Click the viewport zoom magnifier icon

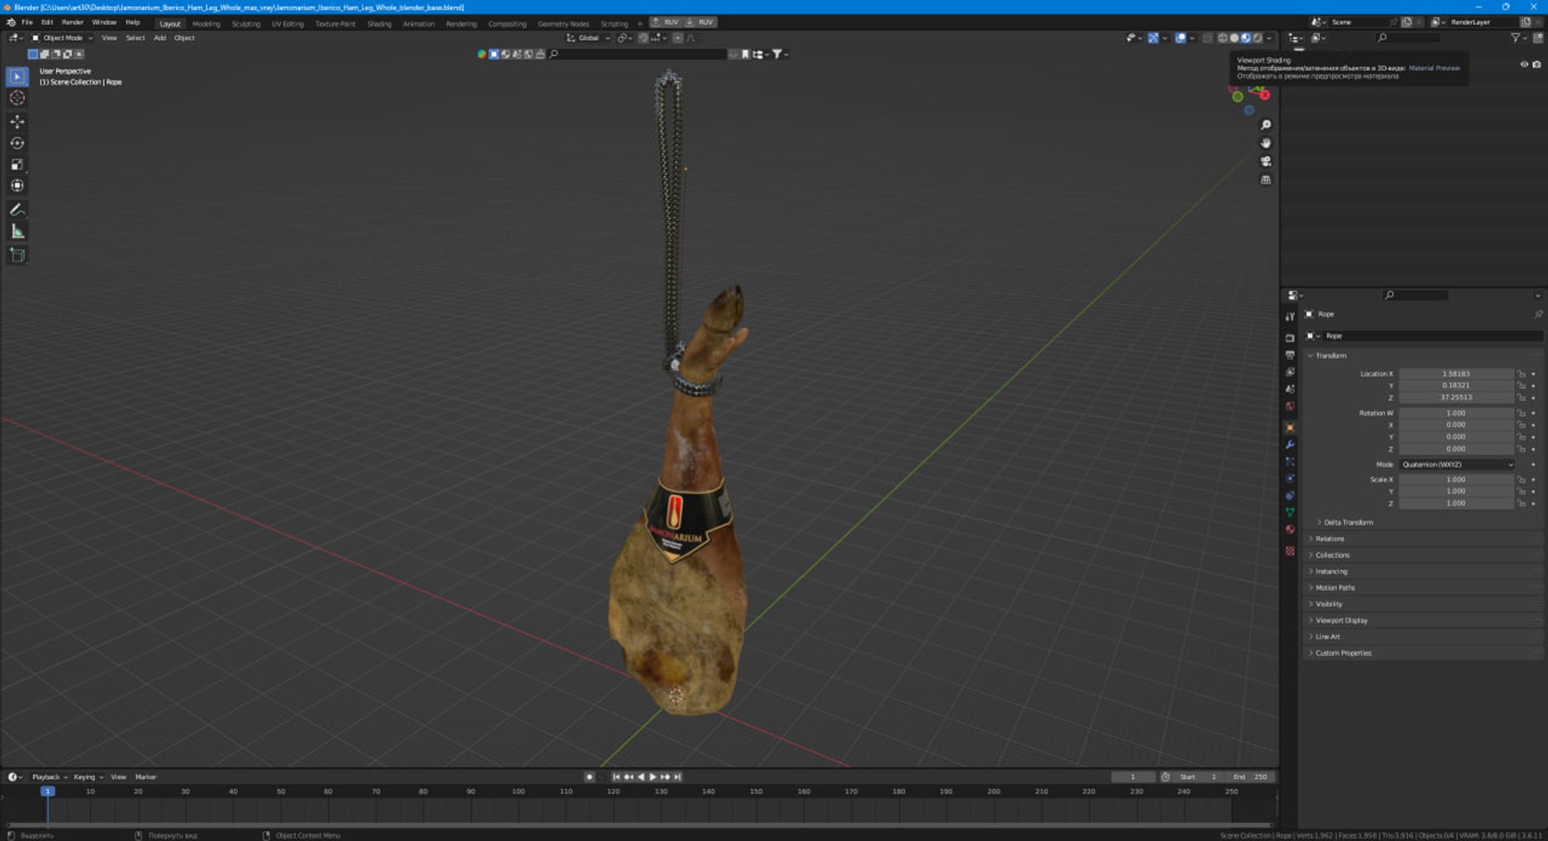tap(1266, 125)
